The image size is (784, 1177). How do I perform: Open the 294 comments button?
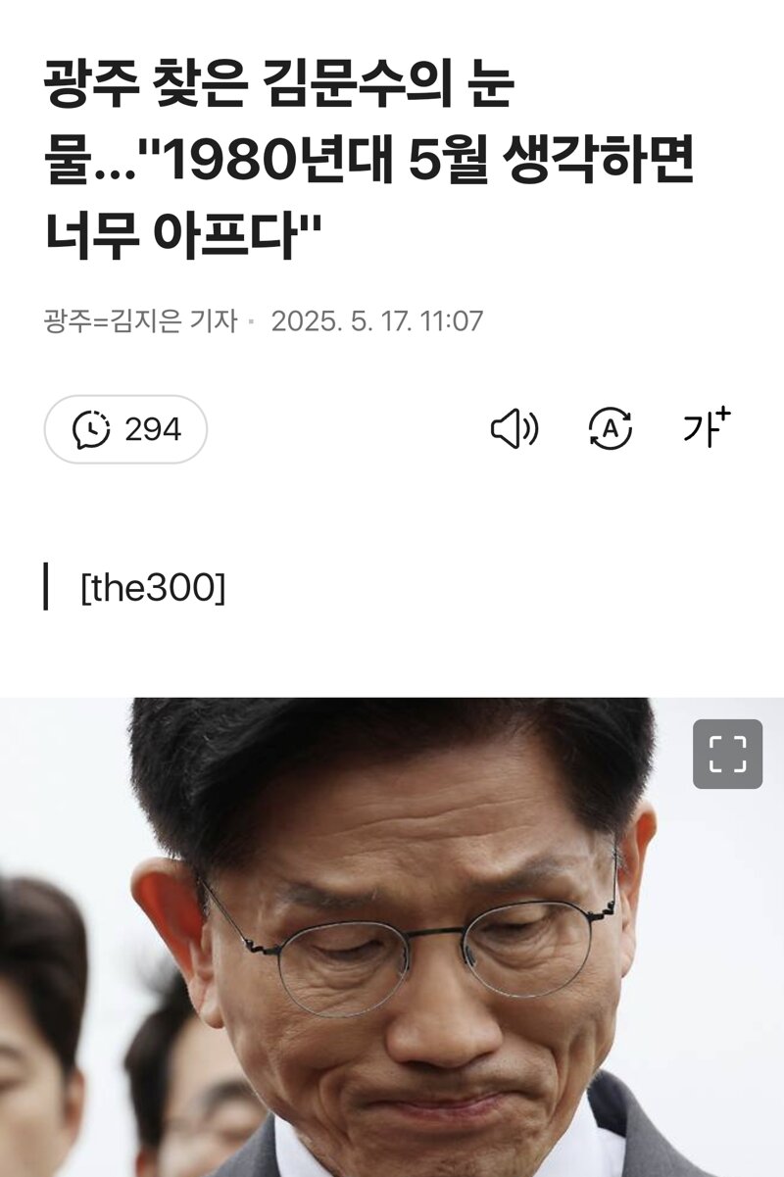125,429
